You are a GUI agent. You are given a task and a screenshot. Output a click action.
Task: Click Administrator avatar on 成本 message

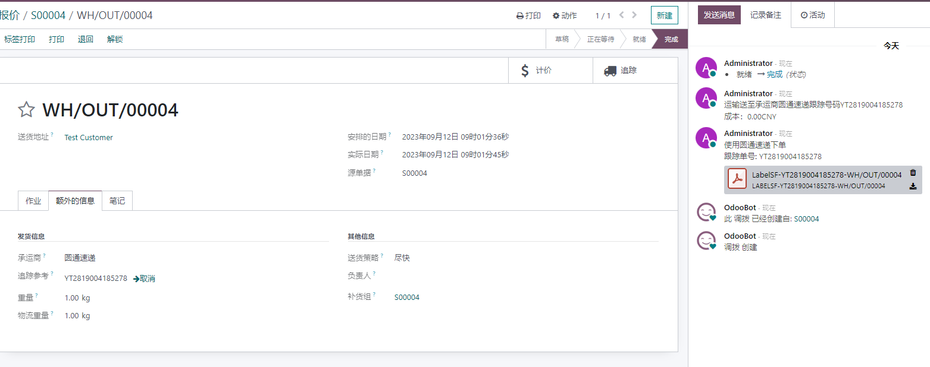pyautogui.click(x=706, y=97)
